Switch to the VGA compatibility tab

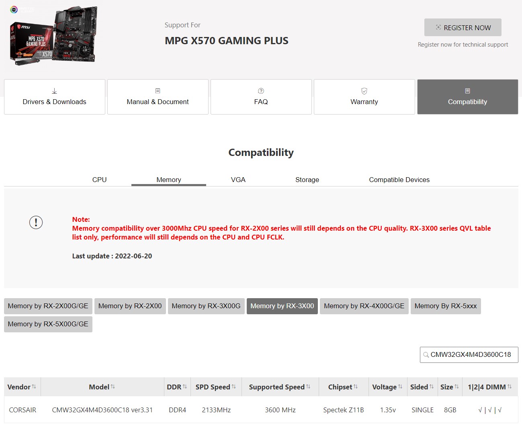click(x=238, y=180)
